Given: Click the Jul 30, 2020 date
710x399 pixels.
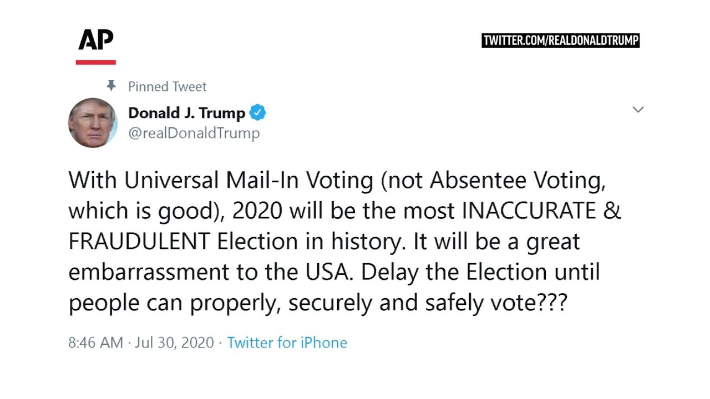Looking at the screenshot, I should (174, 342).
